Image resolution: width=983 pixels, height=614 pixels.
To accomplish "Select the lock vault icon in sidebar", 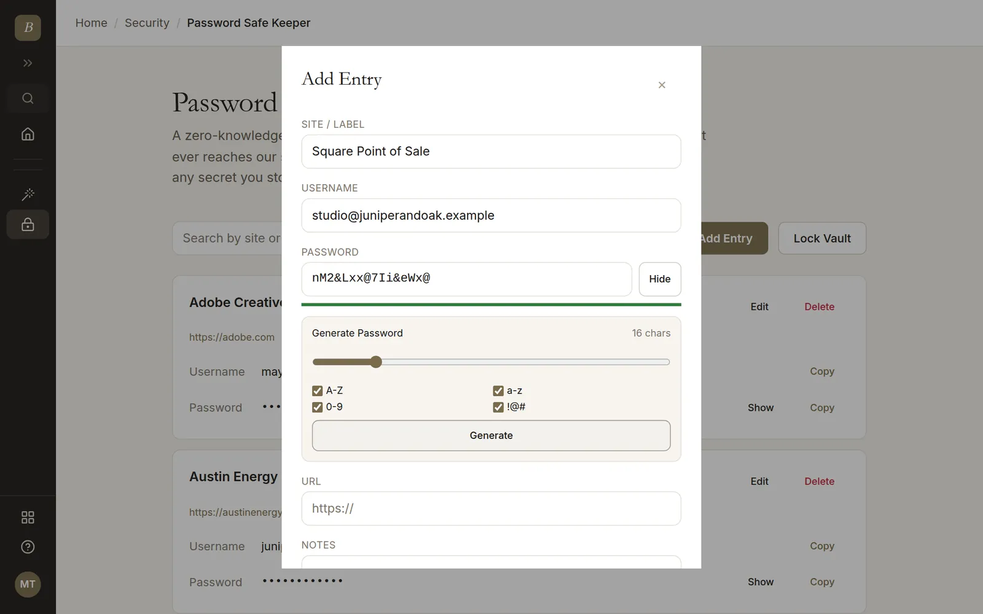I will click(x=28, y=225).
